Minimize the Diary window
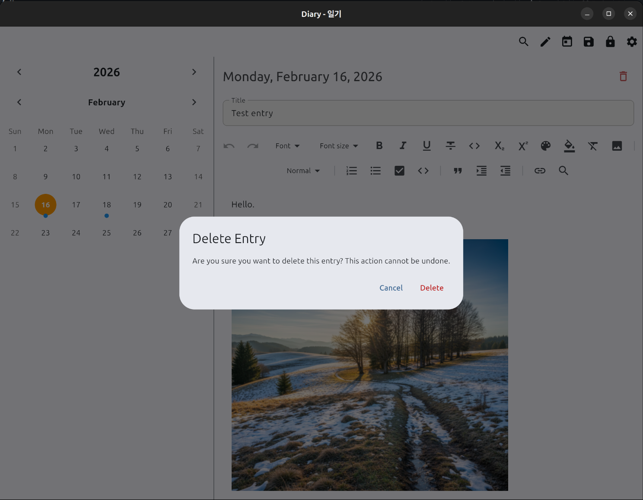 click(x=587, y=14)
